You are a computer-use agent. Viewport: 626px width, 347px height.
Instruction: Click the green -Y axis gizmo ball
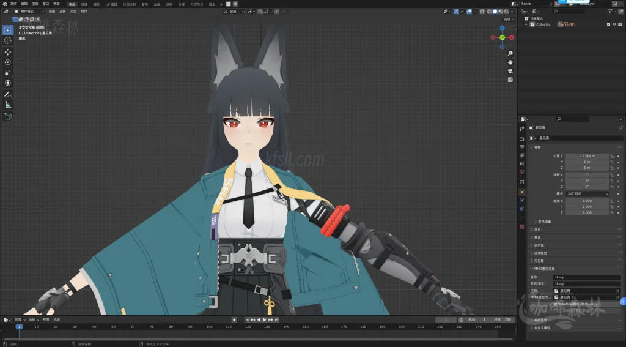tap(503, 37)
